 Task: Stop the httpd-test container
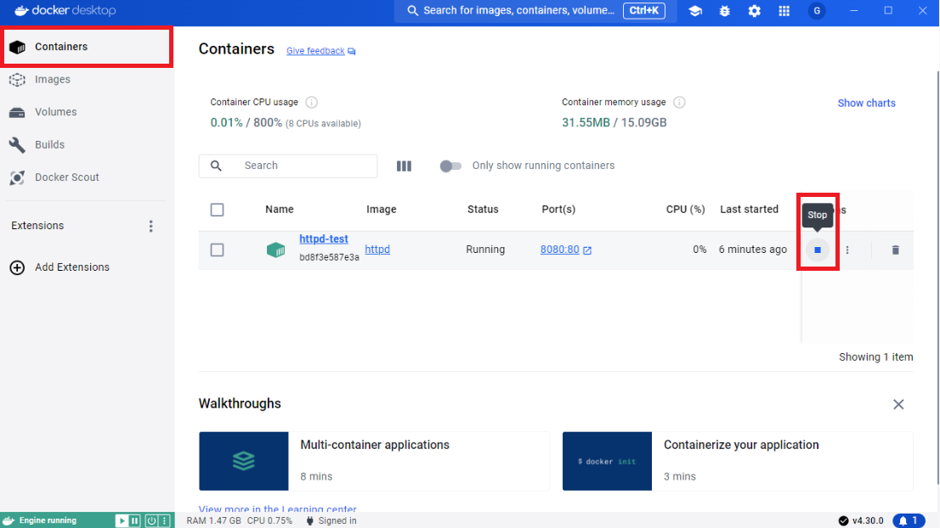pyautogui.click(x=817, y=250)
